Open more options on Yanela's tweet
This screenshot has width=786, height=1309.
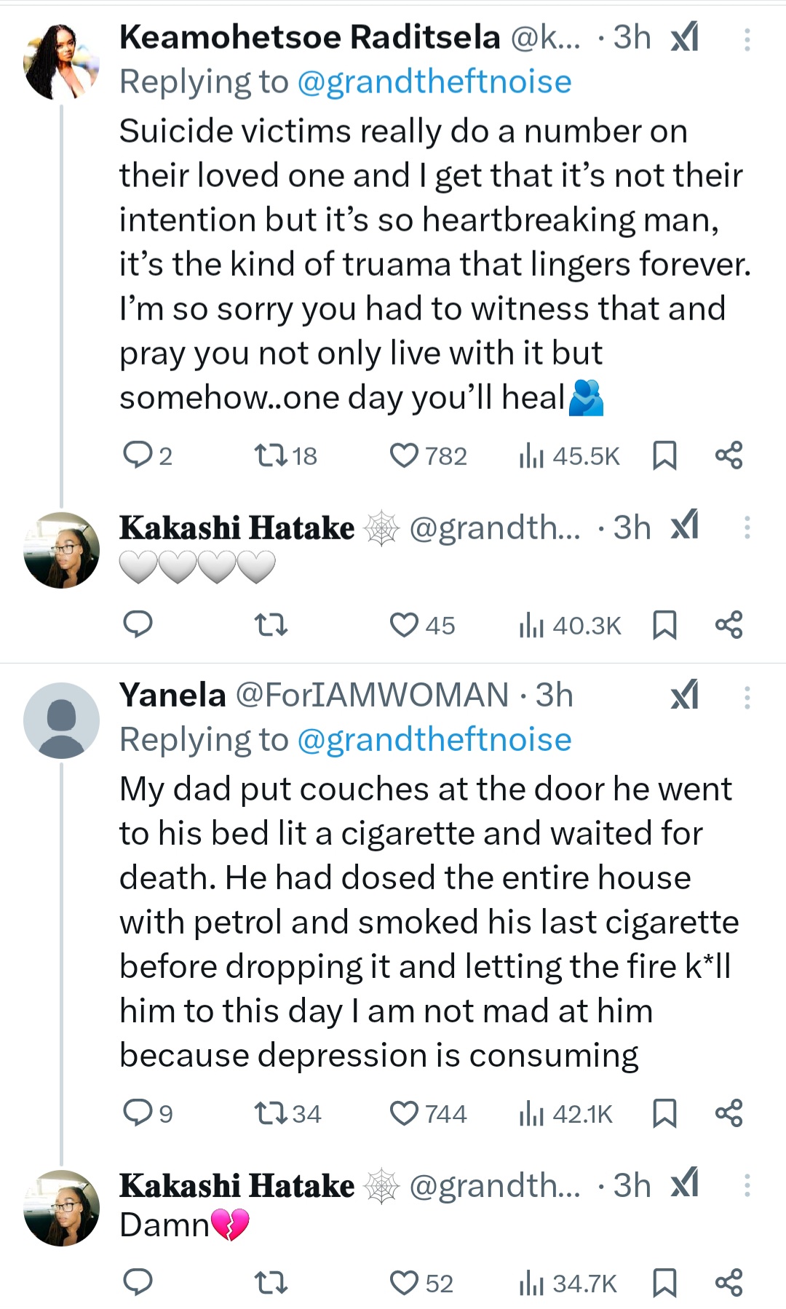[x=747, y=697]
